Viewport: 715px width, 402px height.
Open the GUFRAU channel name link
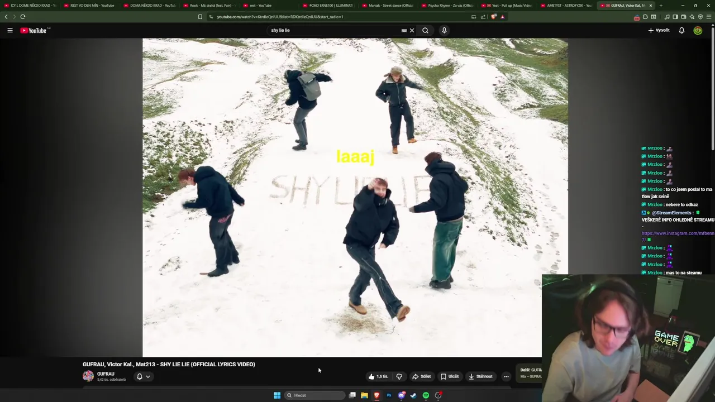[x=106, y=374]
